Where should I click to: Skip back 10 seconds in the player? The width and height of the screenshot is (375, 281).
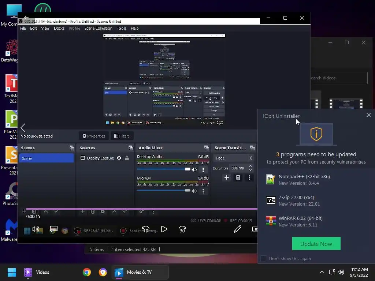point(146,229)
